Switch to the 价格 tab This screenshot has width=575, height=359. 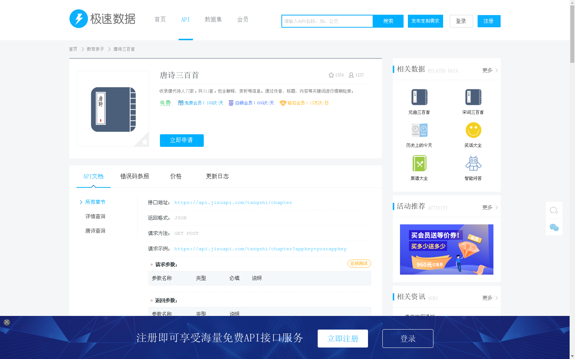coord(176,176)
